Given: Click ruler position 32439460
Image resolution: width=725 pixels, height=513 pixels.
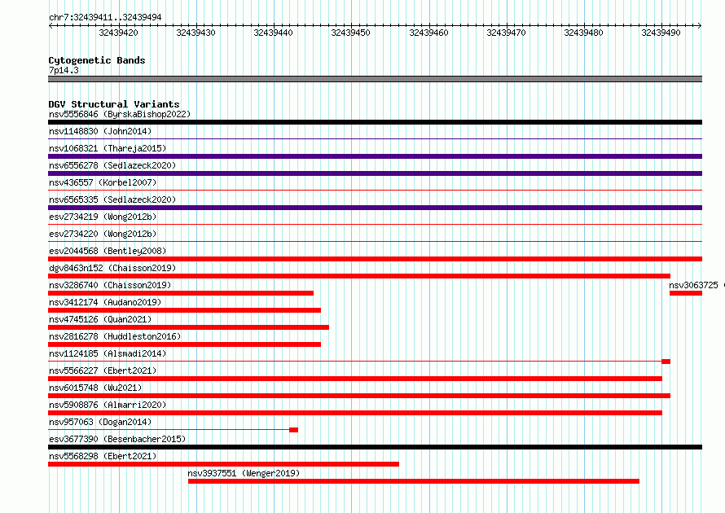Looking at the screenshot, I should (x=428, y=33).
